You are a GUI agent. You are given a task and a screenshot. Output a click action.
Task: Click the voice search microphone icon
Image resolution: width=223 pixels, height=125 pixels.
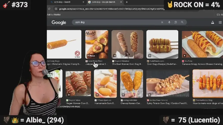click(x=169, y=22)
